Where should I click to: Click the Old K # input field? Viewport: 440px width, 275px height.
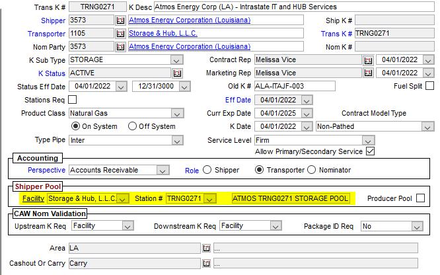click(294, 87)
